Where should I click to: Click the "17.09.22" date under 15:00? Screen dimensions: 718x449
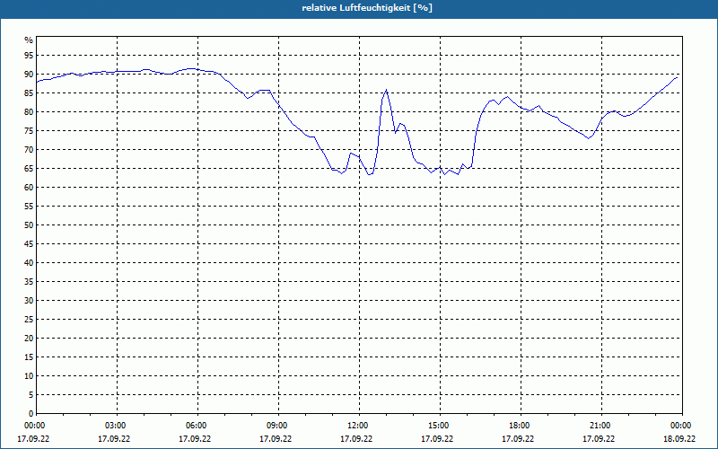437,439
